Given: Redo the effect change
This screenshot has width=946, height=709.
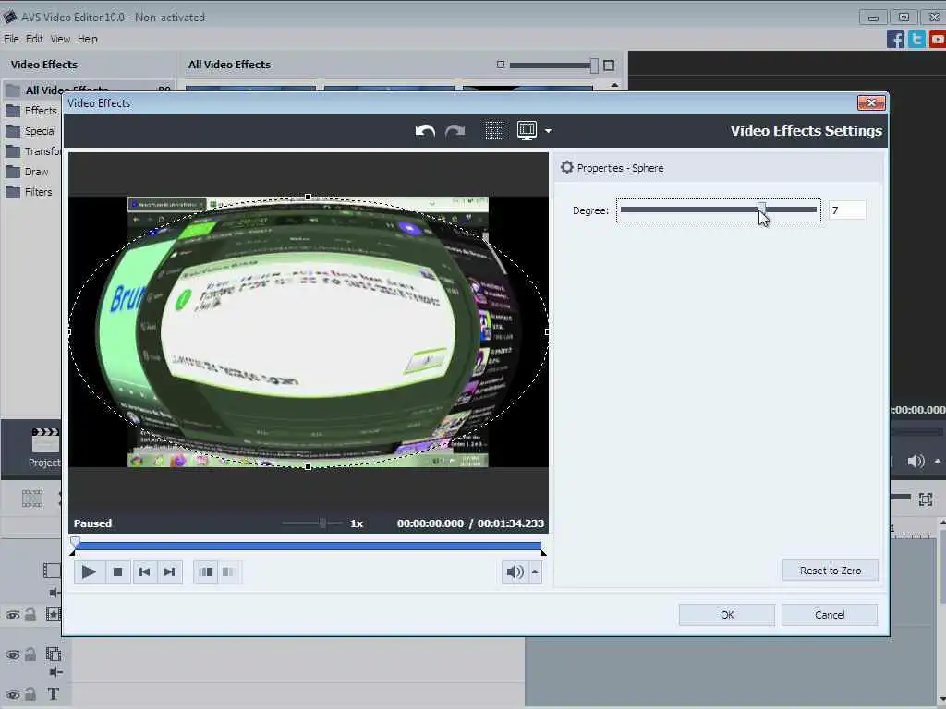Looking at the screenshot, I should (x=455, y=131).
